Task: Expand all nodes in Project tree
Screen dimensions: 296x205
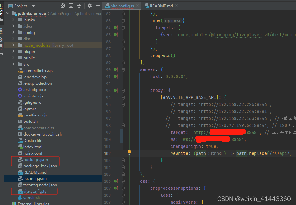Action: (71, 6)
